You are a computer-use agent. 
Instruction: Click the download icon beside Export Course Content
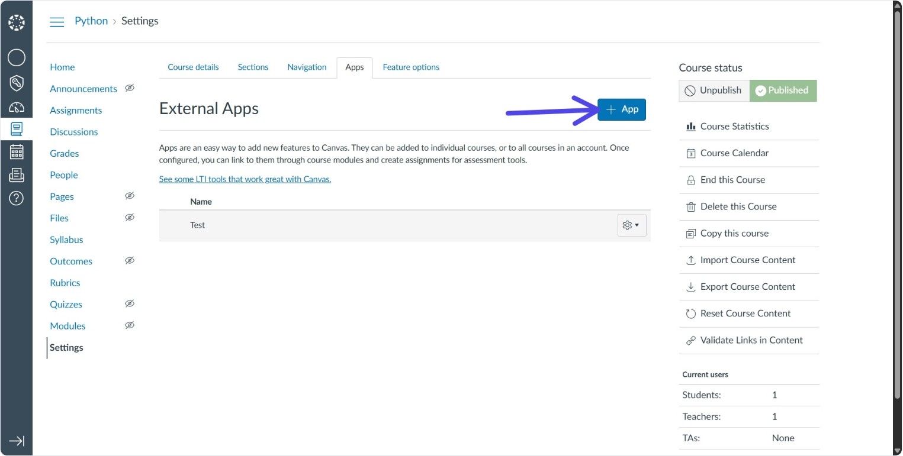coord(690,287)
